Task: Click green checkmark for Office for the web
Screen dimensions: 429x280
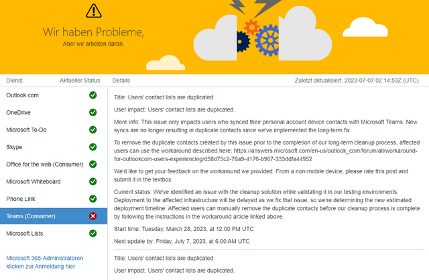Action: point(93,164)
